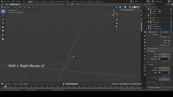Open the viewport Options dropdown
173x97 pixels.
[x=139, y=5]
